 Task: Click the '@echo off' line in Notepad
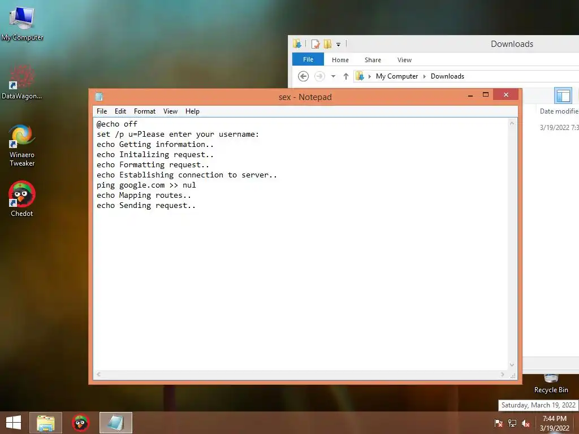117,124
